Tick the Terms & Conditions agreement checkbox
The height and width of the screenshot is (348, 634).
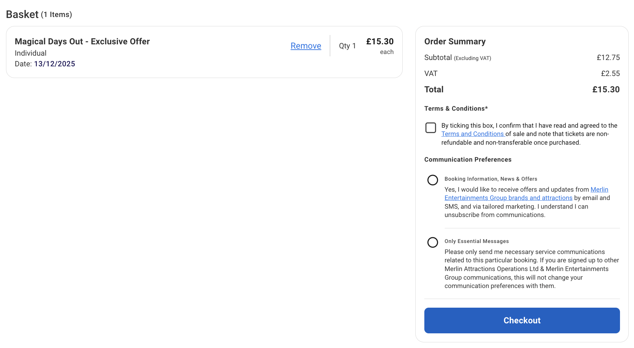pyautogui.click(x=431, y=128)
